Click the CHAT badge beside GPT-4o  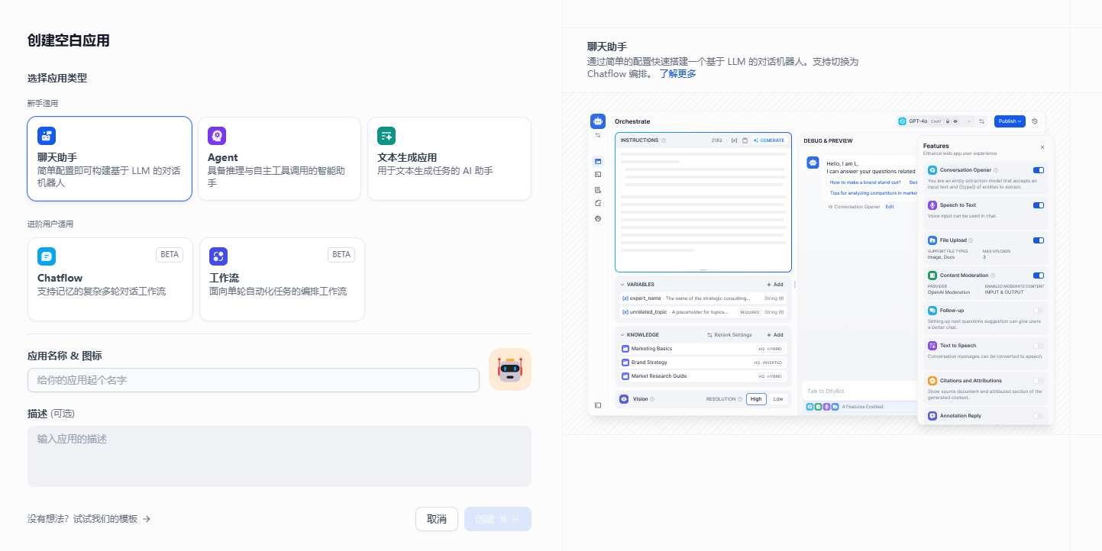click(x=937, y=121)
